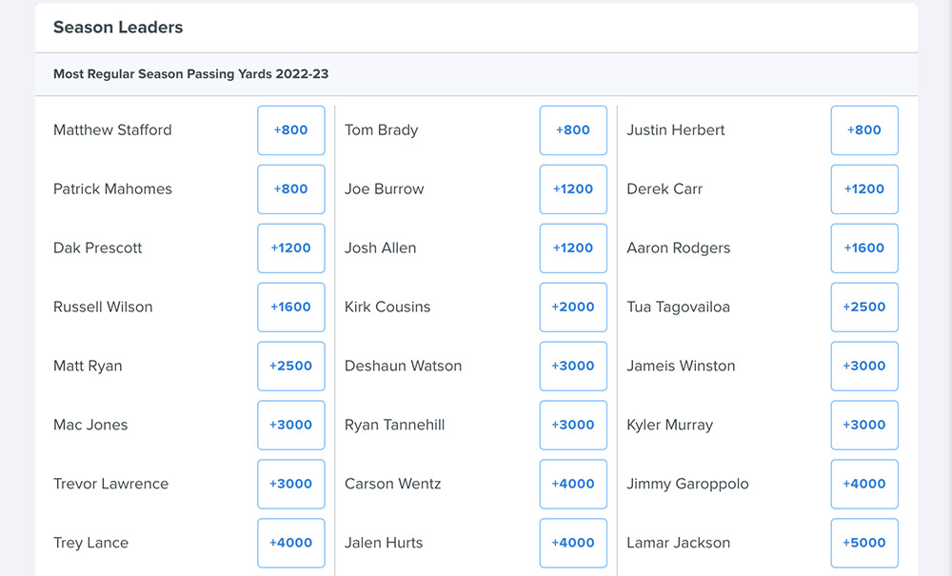The width and height of the screenshot is (952, 576).
Task: Select Joe Burrow +1200 odds
Action: (x=573, y=189)
